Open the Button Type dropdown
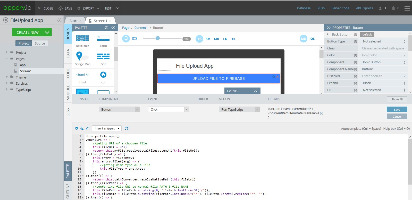Screen dimensions: 412x200 point(383,41)
